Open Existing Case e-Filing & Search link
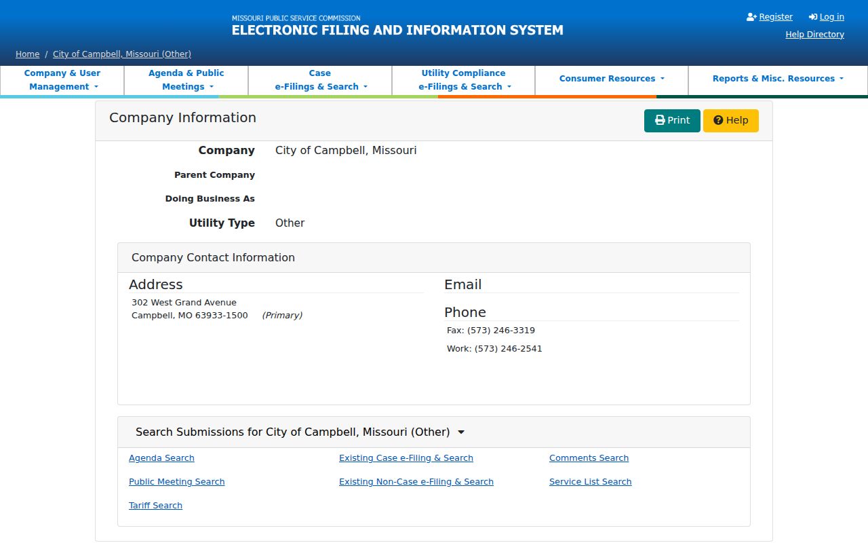Screen dimensions: 868x543 [406, 458]
